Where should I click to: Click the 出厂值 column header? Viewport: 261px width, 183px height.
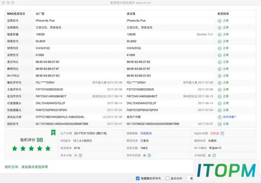click(40, 14)
